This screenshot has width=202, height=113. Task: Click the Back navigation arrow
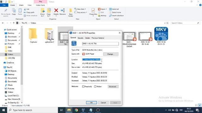click(x=3, y=23)
